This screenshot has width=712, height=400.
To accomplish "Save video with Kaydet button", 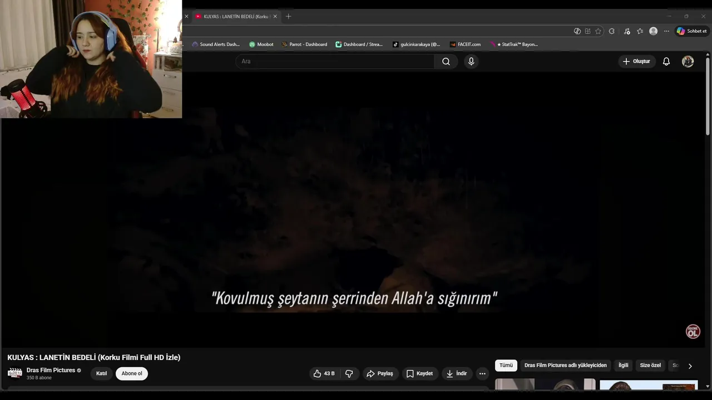I will [419, 374].
